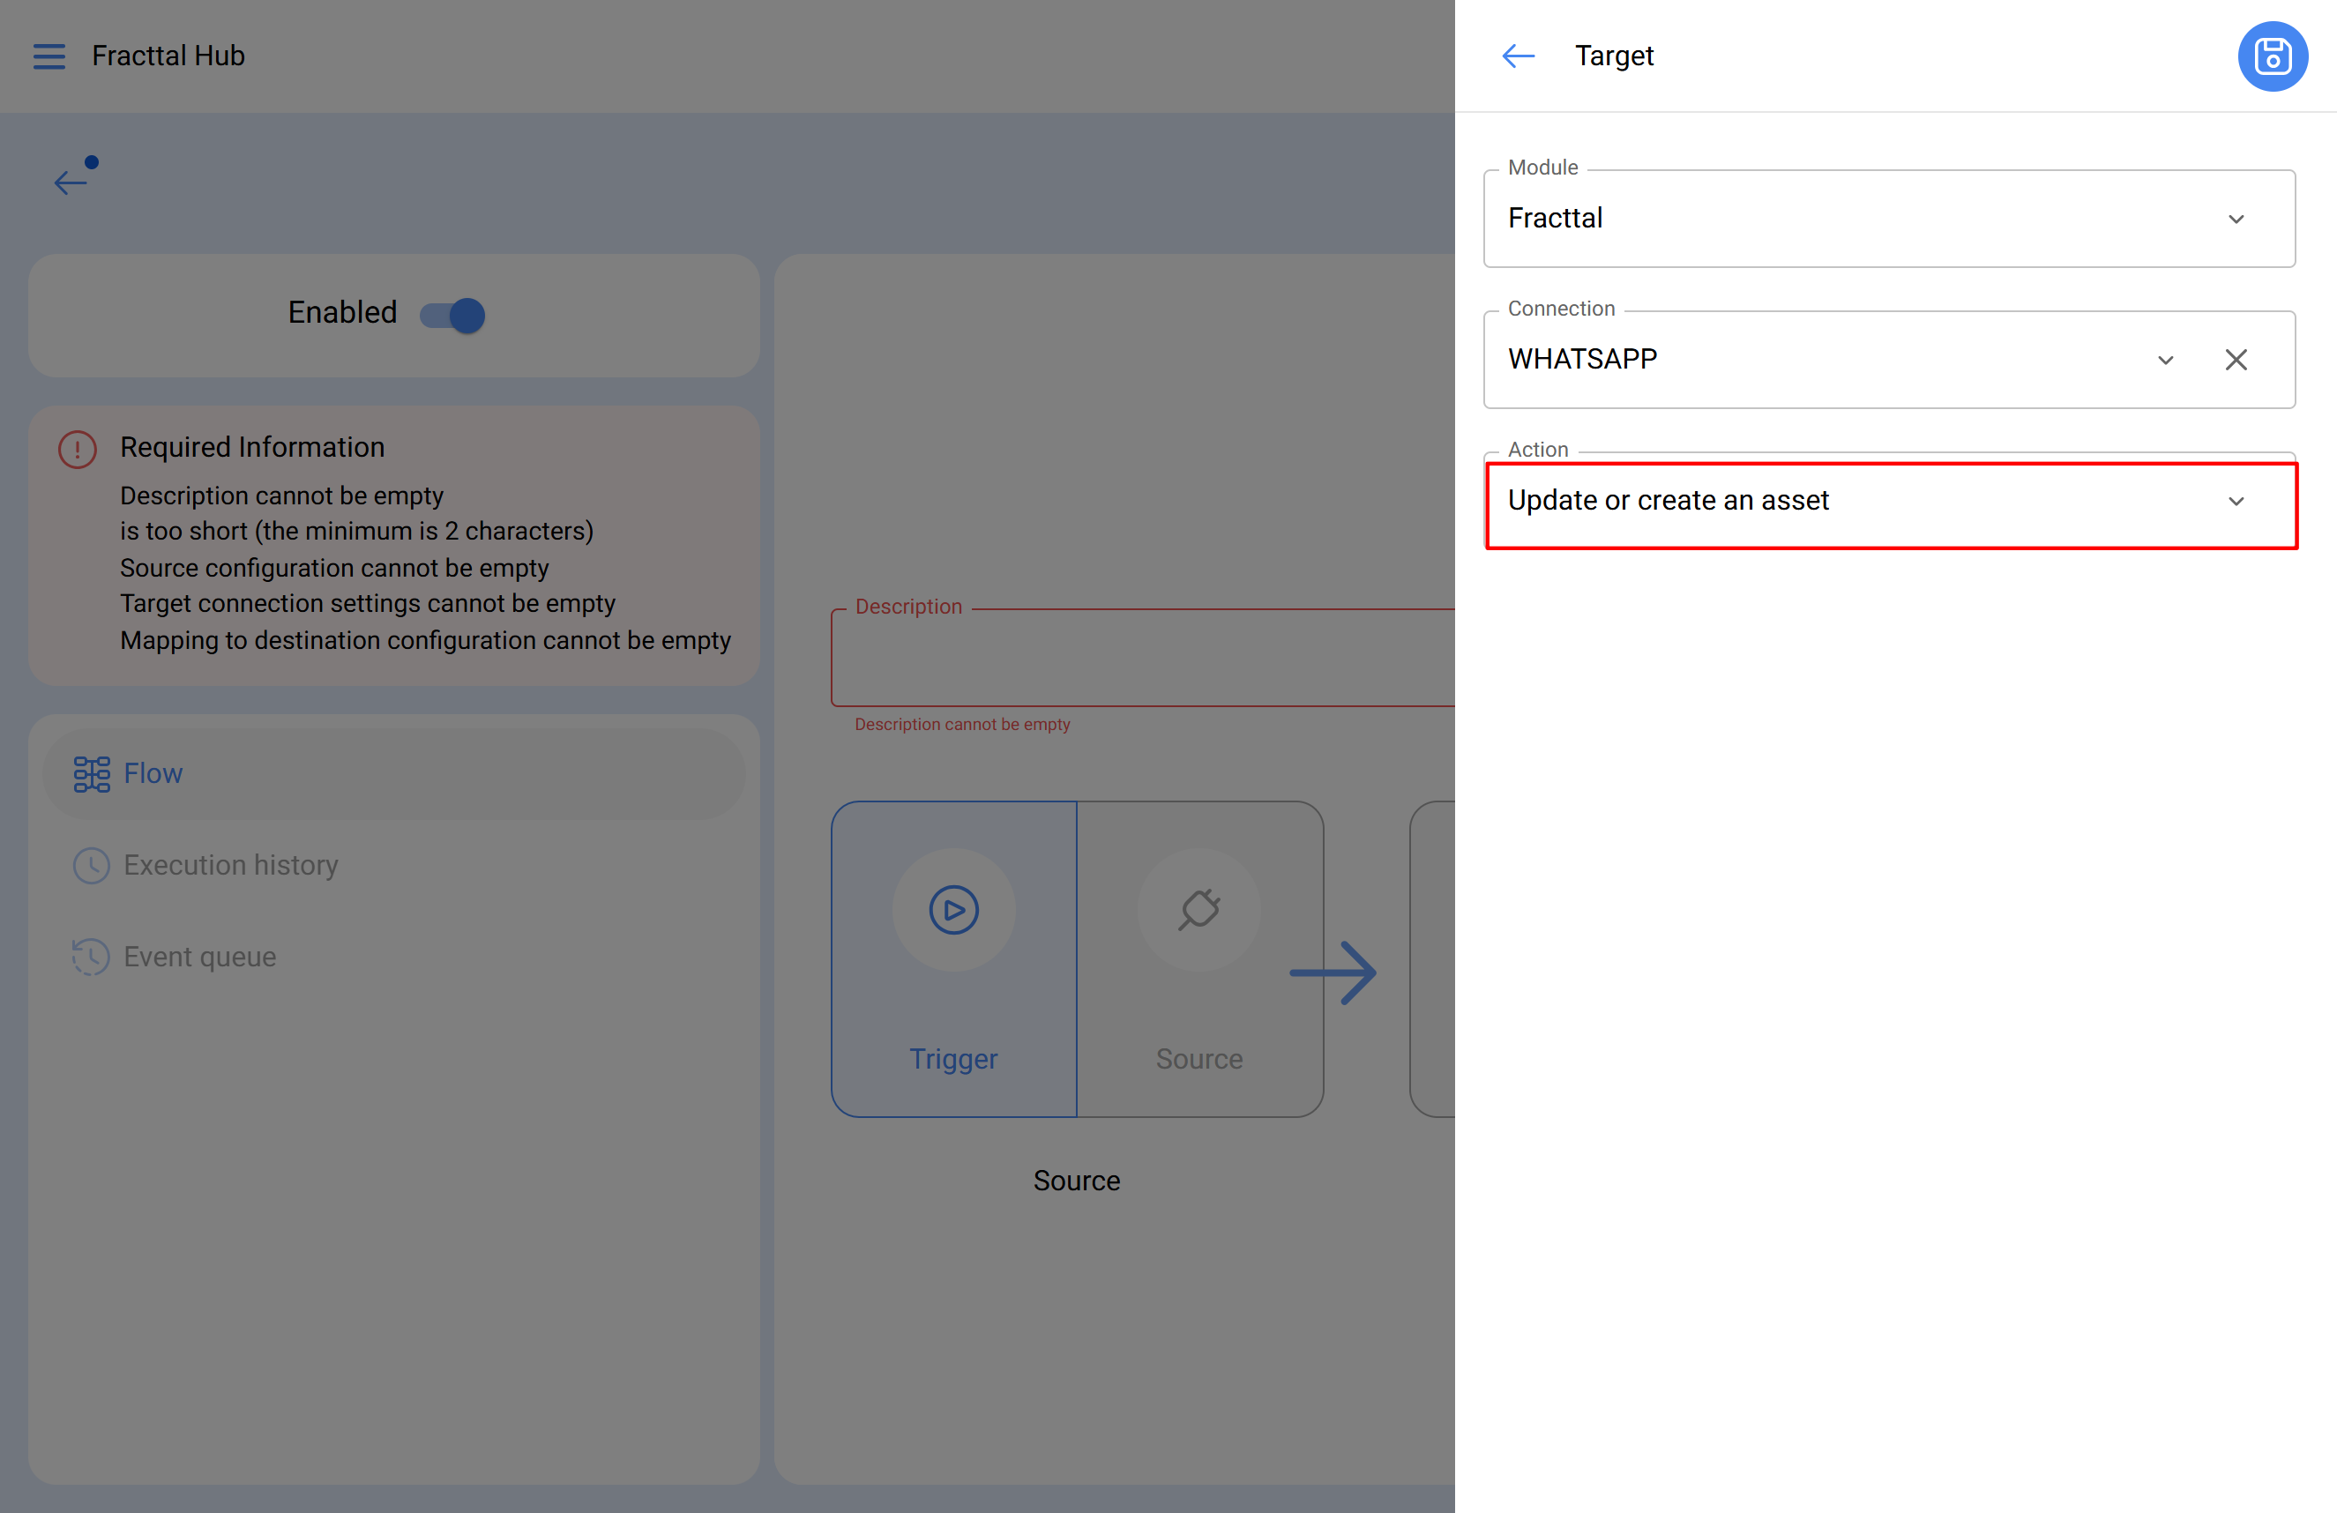Screen dimensions: 2337x1513
Task: Click the hamburger menu icon
Action: pyautogui.click(x=49, y=56)
